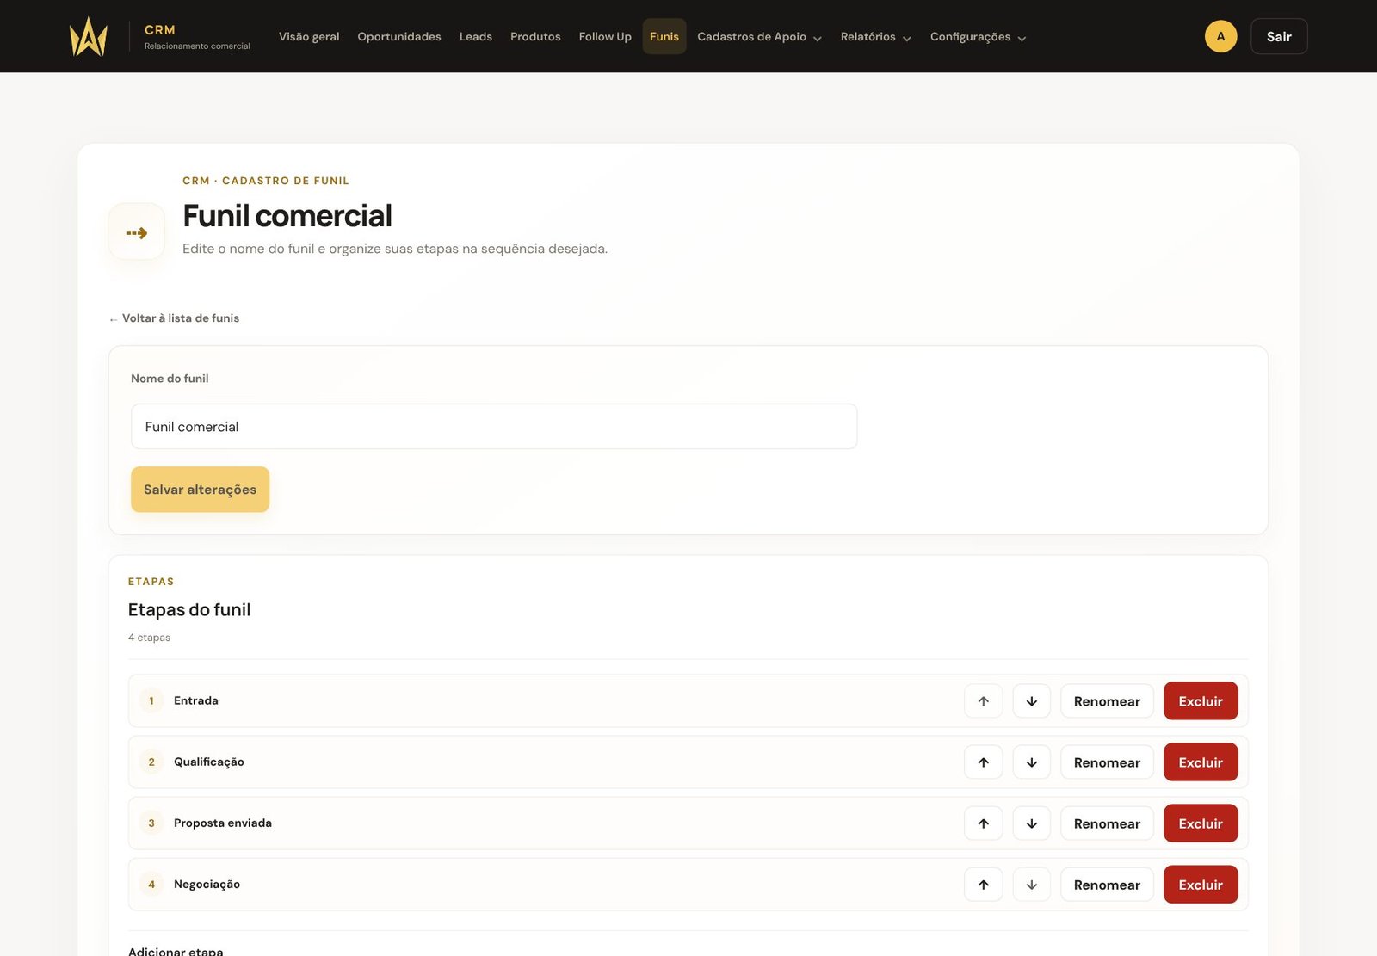Click the Entrada stage name
This screenshot has width=1377, height=956.
196,700
